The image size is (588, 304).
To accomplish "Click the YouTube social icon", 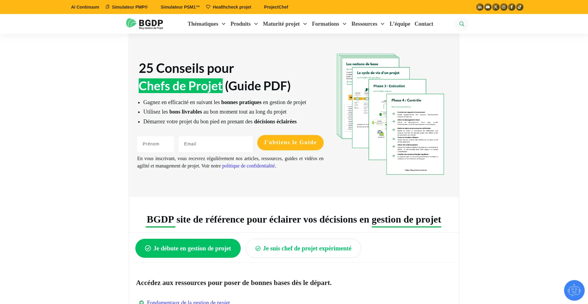I will click(x=488, y=7).
